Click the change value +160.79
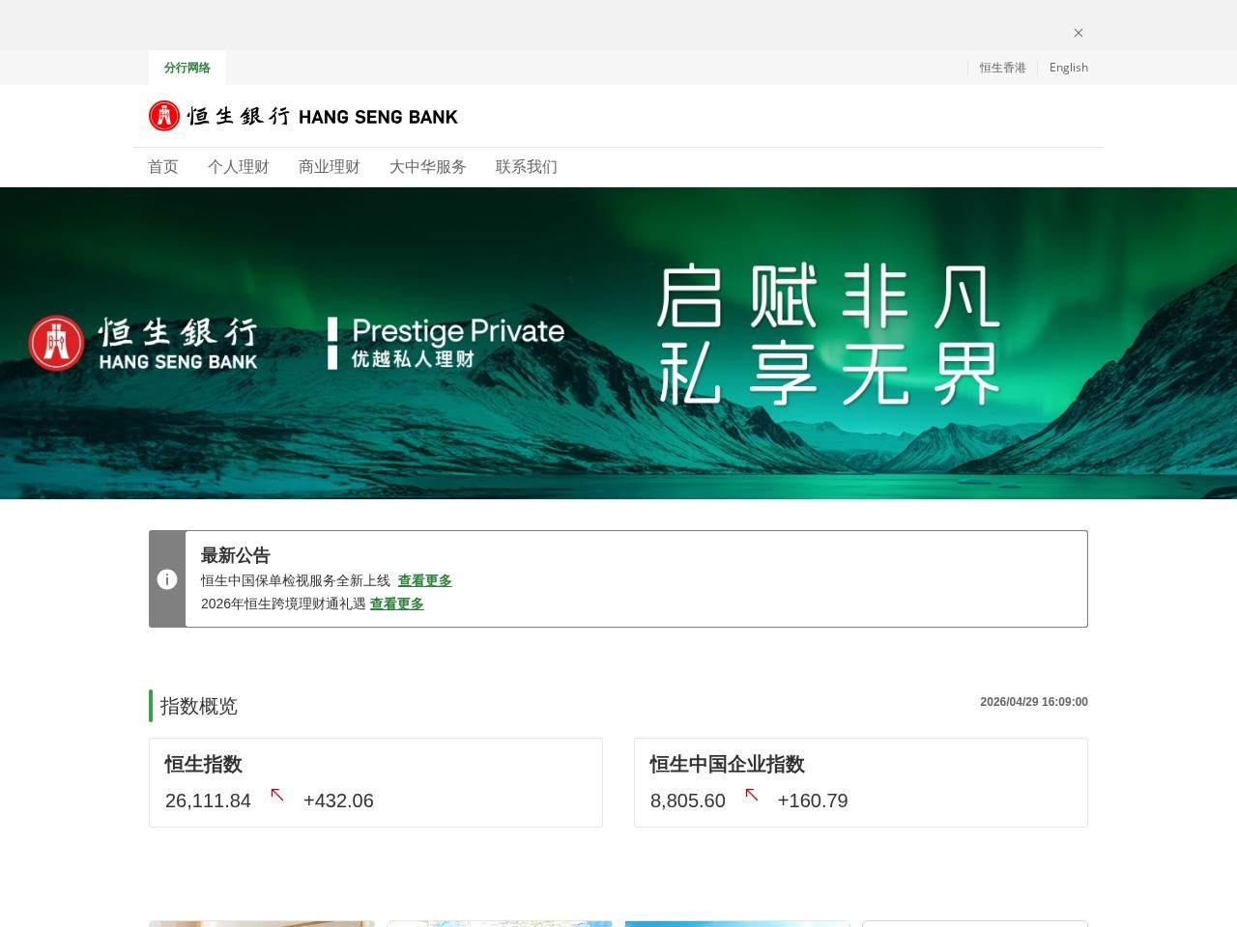 813,801
